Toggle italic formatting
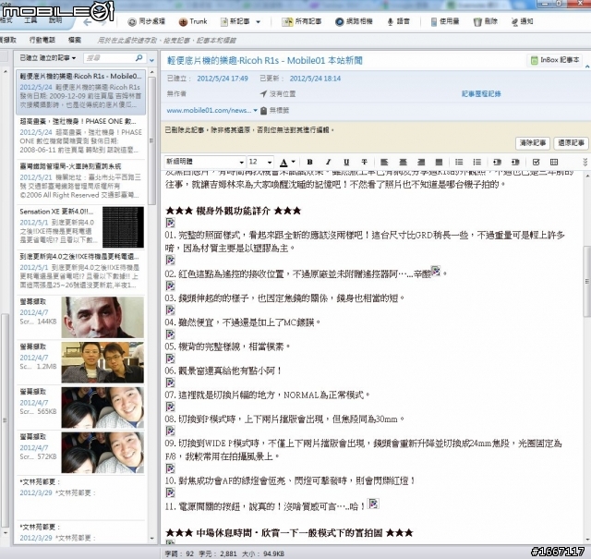This screenshot has width=591, height=559. pos(328,162)
